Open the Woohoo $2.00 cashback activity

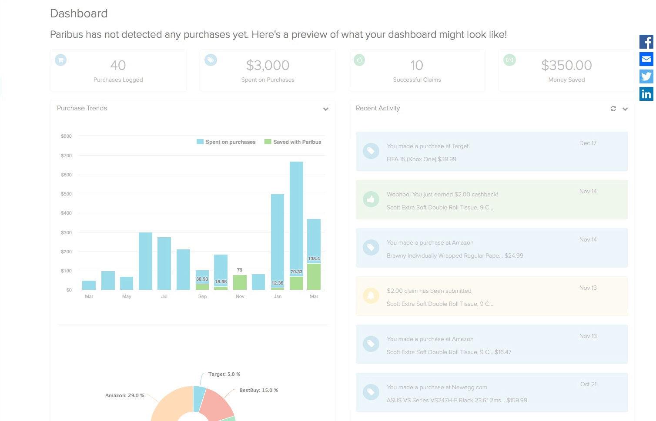pyautogui.click(x=492, y=200)
